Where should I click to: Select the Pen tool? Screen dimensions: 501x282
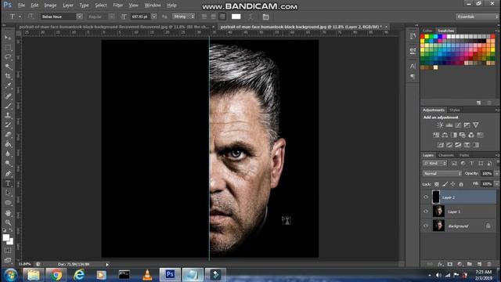tap(8, 174)
